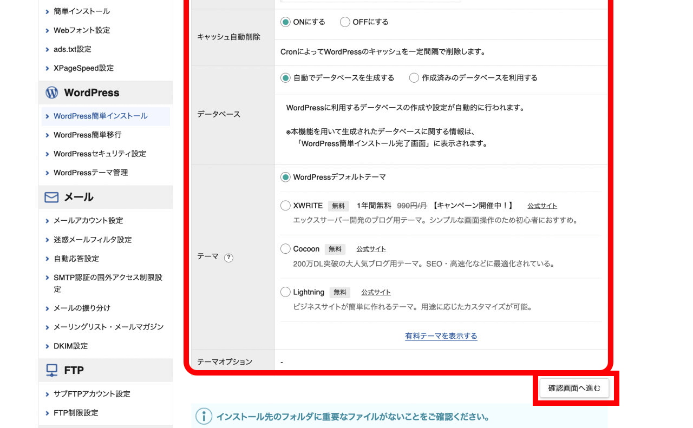Expand メーリングリスト・メールマガジン via its chevron
Image resolution: width=693 pixels, height=428 pixels.
(46, 327)
